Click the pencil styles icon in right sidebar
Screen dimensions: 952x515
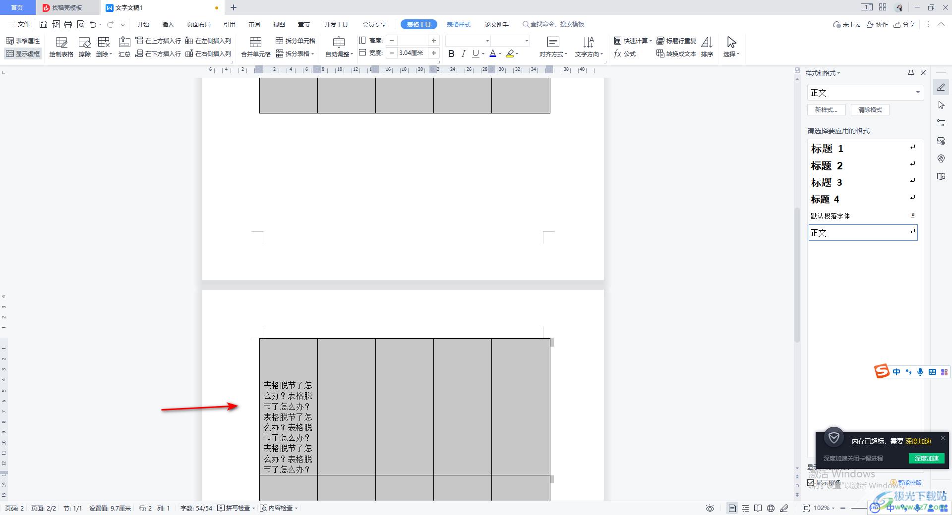[x=941, y=88]
